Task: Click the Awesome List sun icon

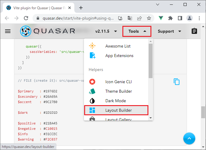Action: 92,46
